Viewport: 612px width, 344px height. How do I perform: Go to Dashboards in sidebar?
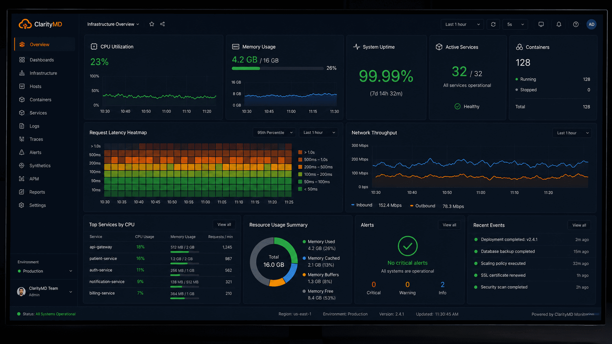point(42,60)
